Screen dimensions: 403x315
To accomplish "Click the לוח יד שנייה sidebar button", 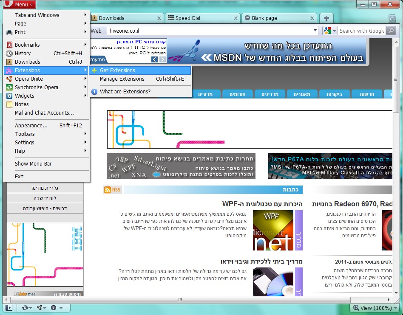I will tap(45, 198).
